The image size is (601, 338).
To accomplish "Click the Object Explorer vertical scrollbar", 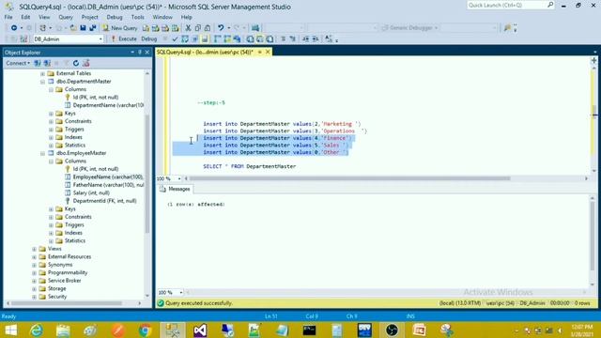I will click(x=147, y=174).
